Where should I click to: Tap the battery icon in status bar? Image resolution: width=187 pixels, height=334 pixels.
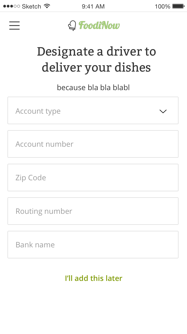(178, 6)
